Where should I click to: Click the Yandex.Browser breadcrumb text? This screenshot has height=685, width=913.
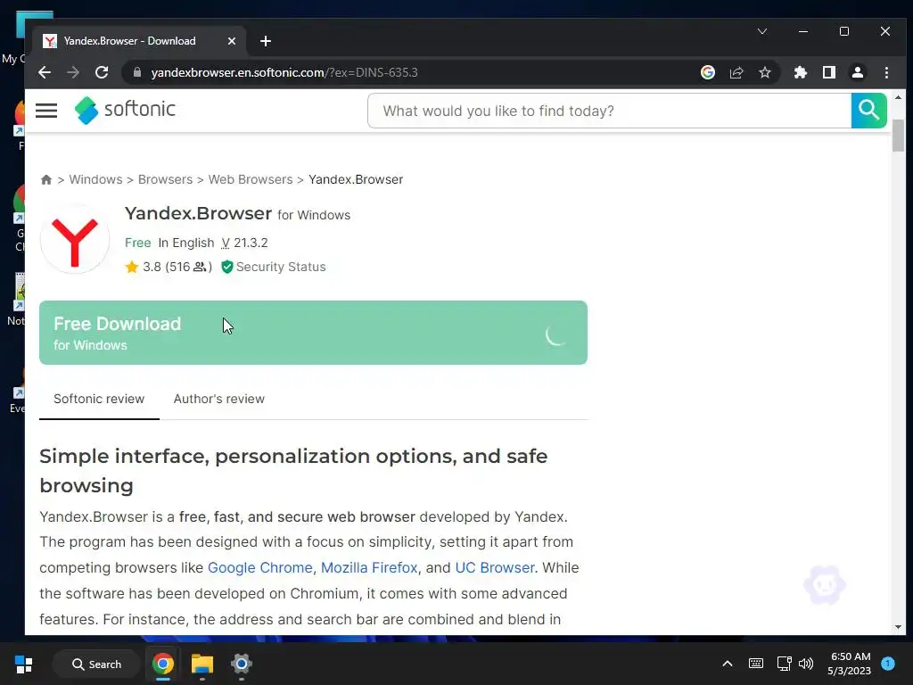click(x=356, y=179)
